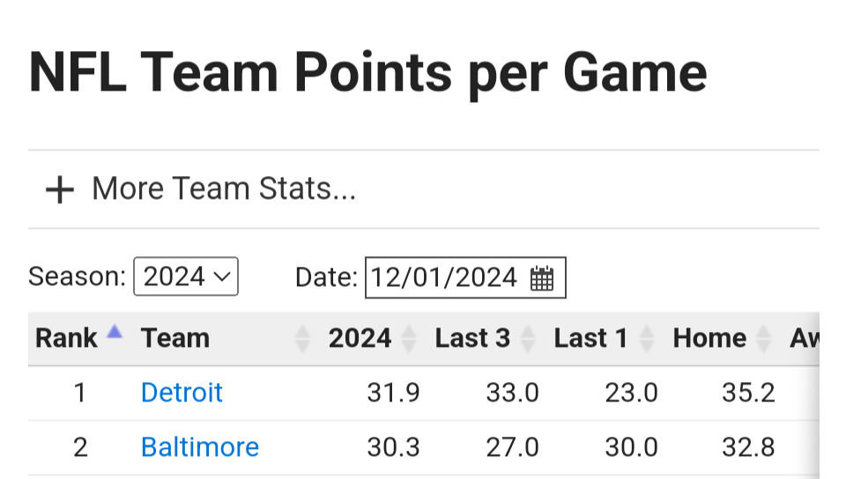The height and width of the screenshot is (479, 846).
Task: Open the calendar picker icon in Date field
Action: pos(542,278)
